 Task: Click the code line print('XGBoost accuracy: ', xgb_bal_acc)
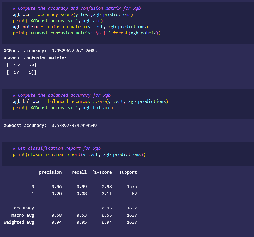click(63, 108)
